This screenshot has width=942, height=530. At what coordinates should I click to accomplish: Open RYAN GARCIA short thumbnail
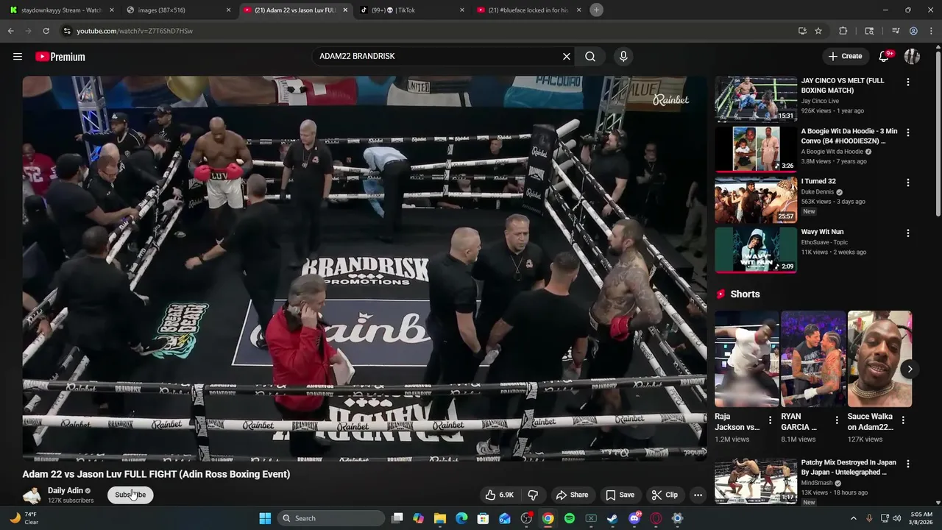812,358
